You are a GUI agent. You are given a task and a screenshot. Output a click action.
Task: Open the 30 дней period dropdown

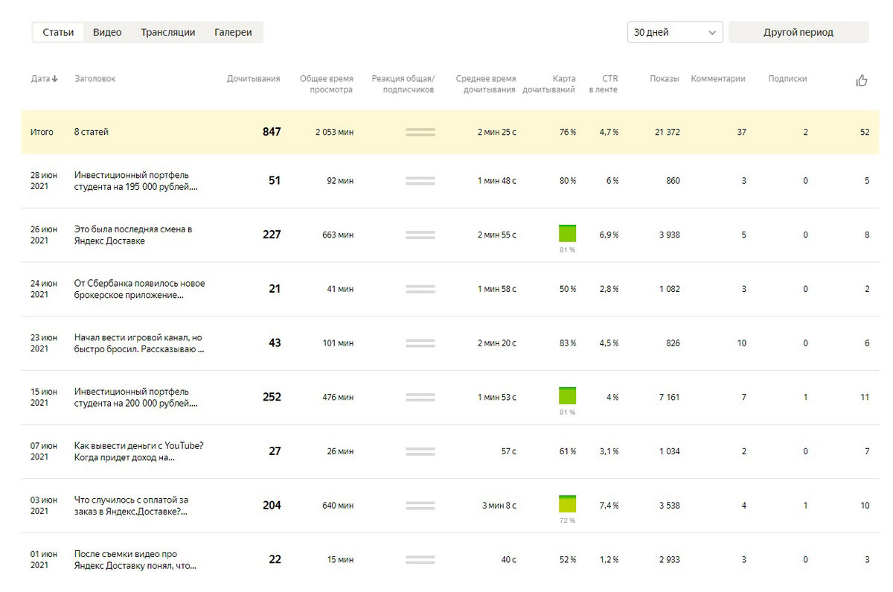(675, 32)
